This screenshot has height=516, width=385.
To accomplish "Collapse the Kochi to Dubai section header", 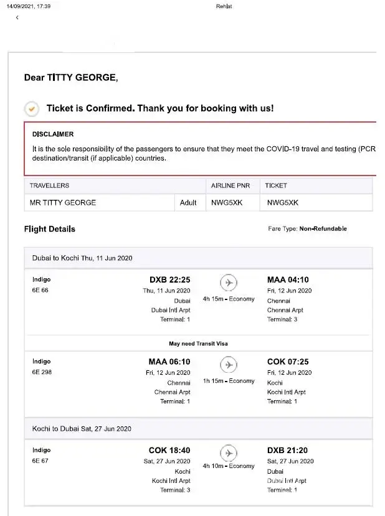I will (x=82, y=429).
